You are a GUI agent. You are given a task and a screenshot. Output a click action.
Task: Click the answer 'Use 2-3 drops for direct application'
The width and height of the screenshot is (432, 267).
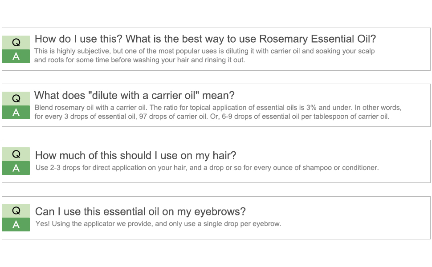[207, 168]
